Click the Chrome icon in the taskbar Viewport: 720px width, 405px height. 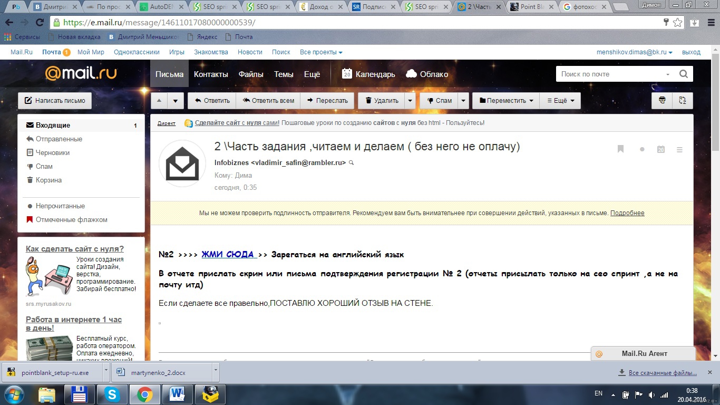point(145,394)
